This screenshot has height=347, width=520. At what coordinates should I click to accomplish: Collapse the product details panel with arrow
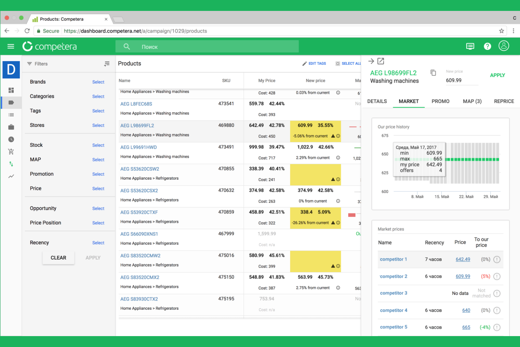(x=371, y=61)
